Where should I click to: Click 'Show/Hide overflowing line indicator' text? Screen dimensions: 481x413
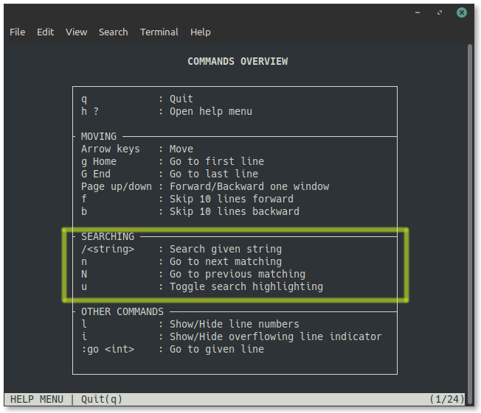click(276, 336)
